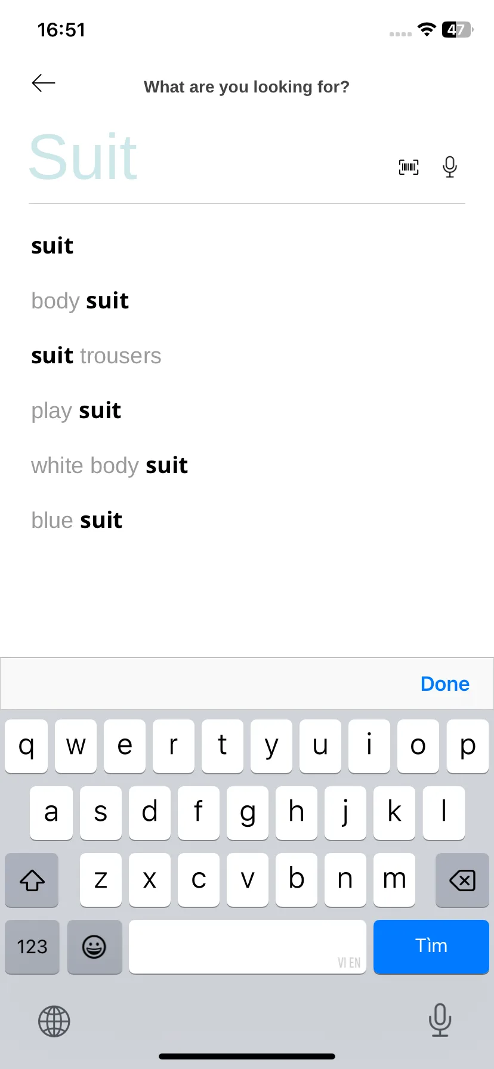
Task: Choose "white body suit" suggestion
Action: (x=110, y=465)
